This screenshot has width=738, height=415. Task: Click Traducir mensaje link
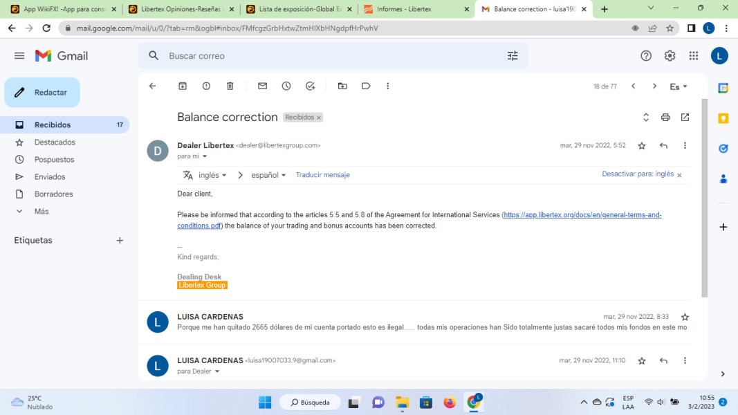[x=322, y=174]
